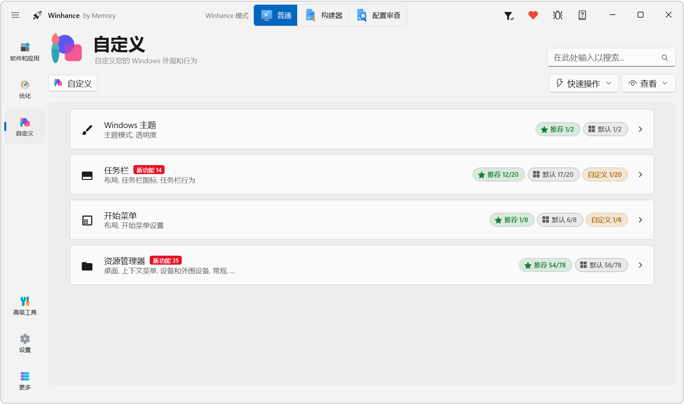Click the 默认 6/8 badge
This screenshot has width=684, height=404.
pyautogui.click(x=560, y=220)
